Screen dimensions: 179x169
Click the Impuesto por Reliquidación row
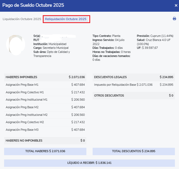tap(134, 85)
